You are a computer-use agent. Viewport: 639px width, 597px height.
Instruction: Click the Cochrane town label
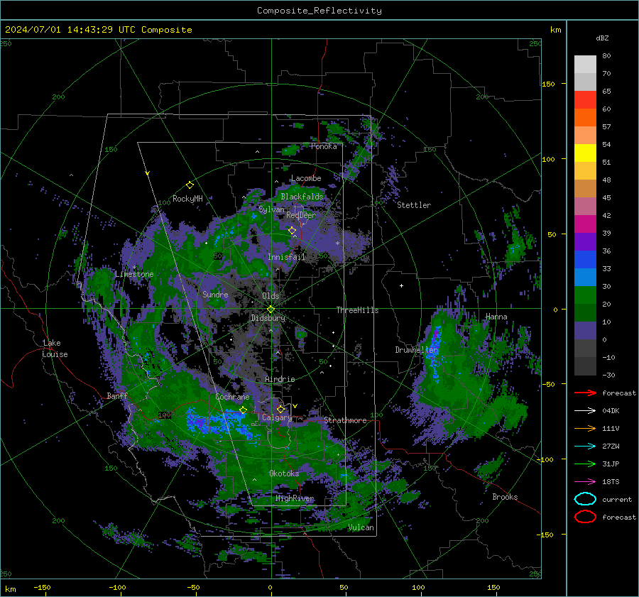point(232,397)
